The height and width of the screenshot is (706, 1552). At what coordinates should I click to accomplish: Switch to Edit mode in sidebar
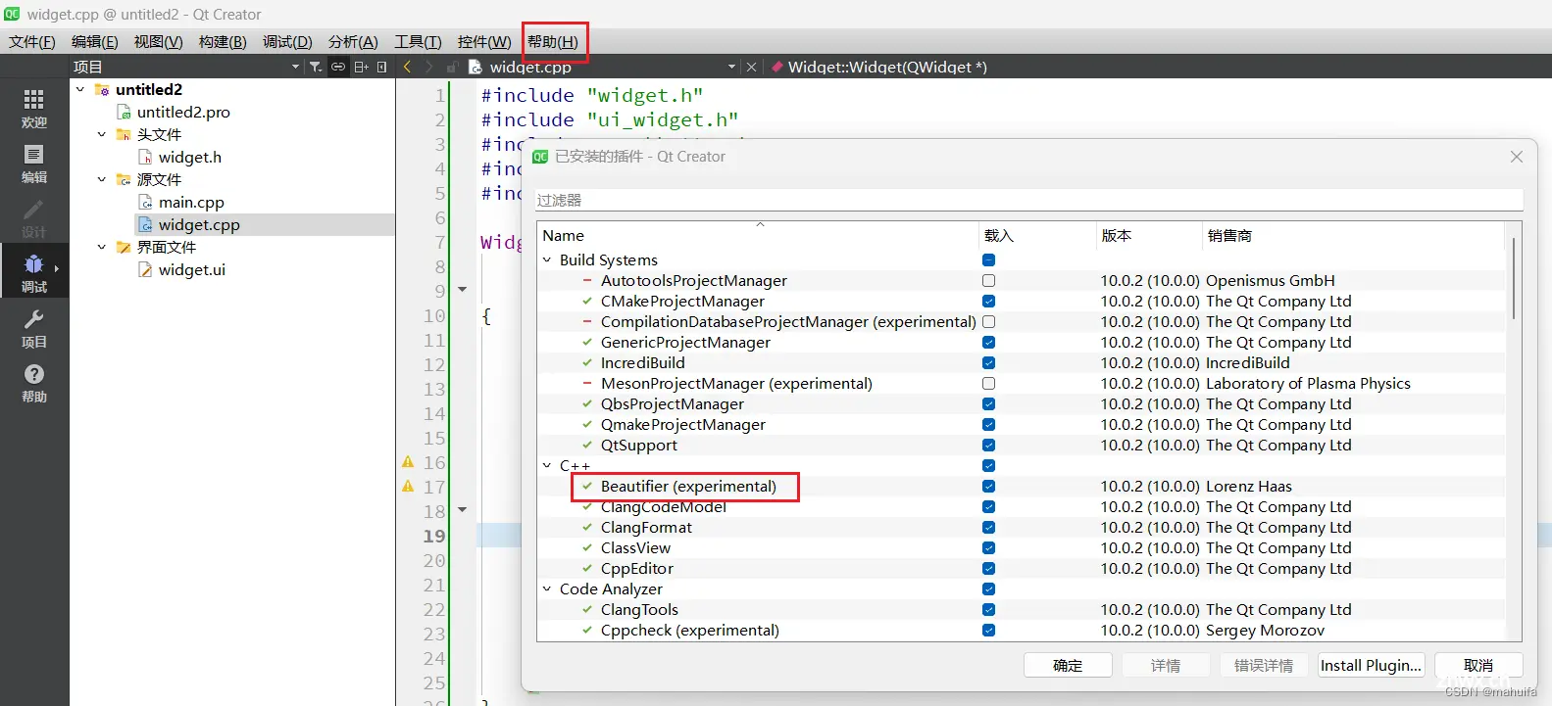tap(34, 163)
